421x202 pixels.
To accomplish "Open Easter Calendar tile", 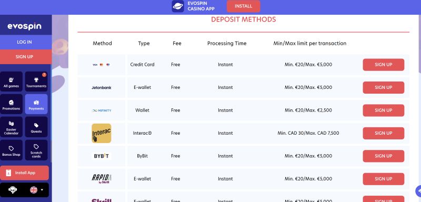I will point(11,127).
